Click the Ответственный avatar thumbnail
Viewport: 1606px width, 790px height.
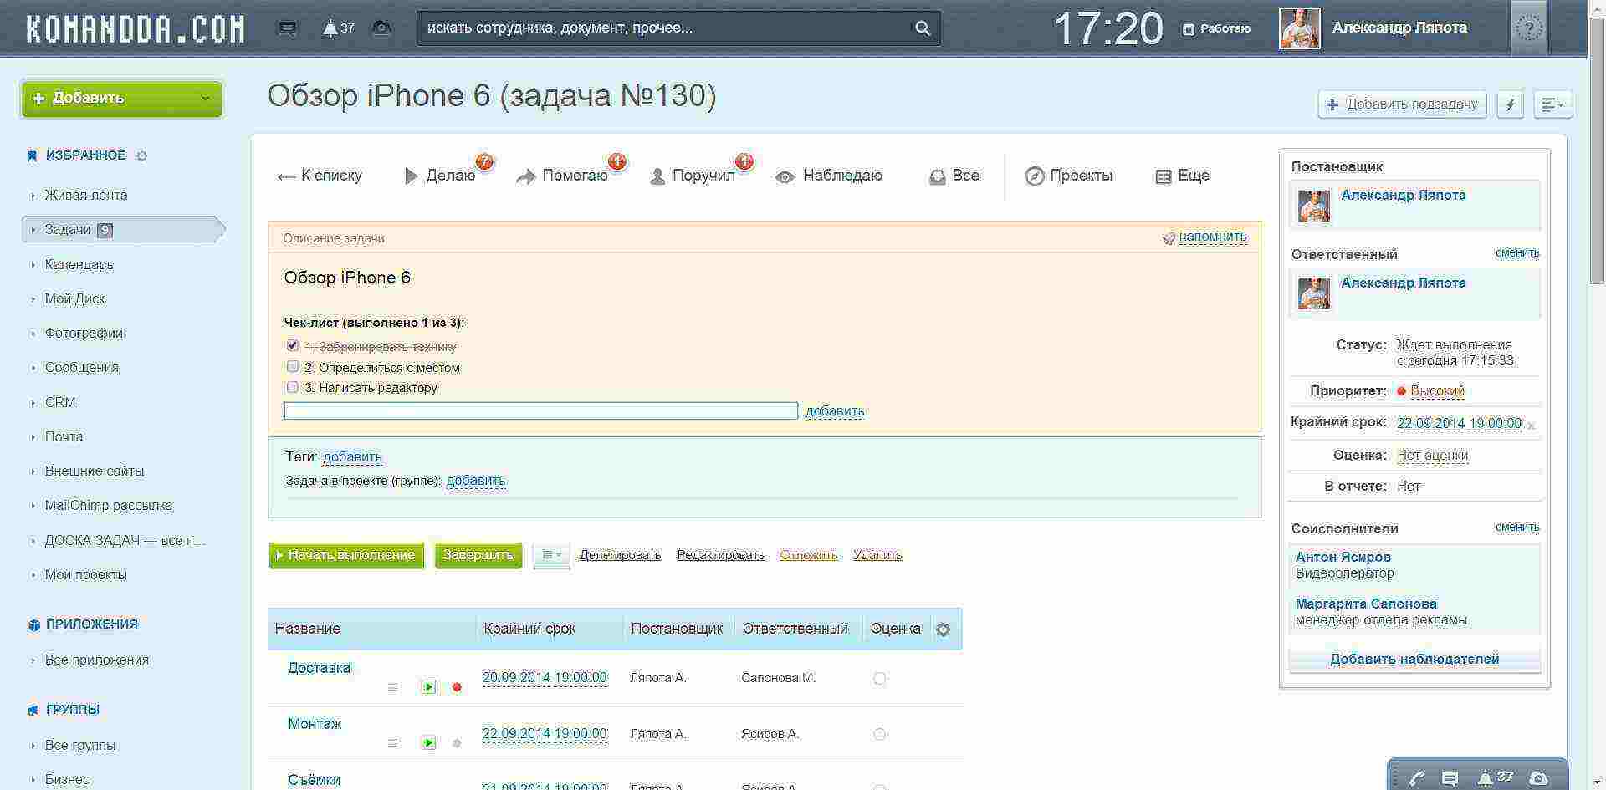(1314, 293)
